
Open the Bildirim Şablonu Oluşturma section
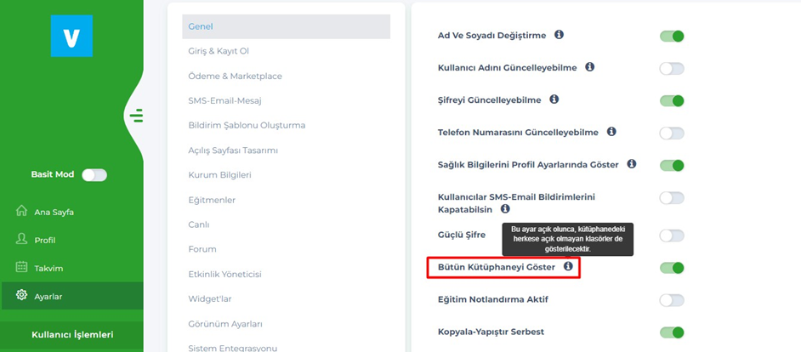(x=247, y=125)
